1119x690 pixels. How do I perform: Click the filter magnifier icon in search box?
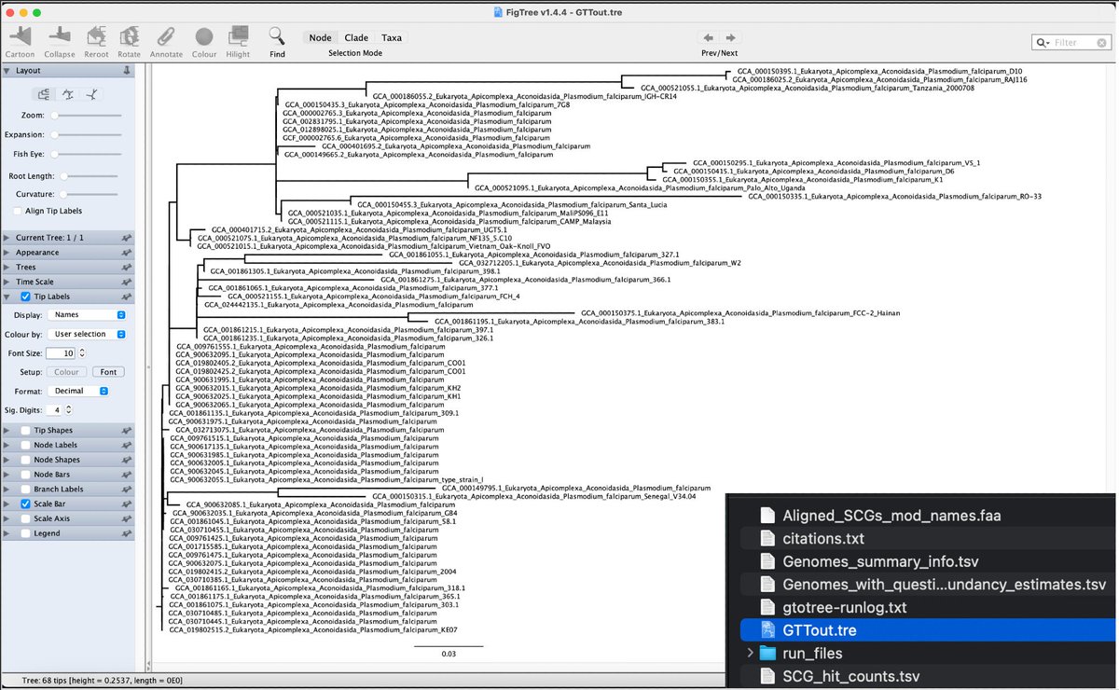(1043, 43)
